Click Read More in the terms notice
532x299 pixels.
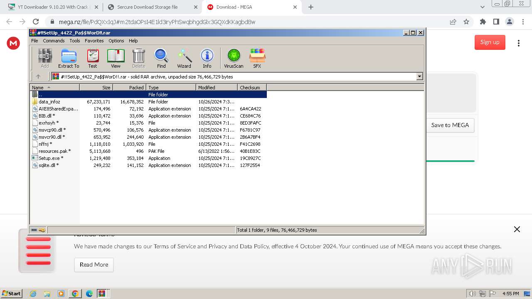(94, 265)
